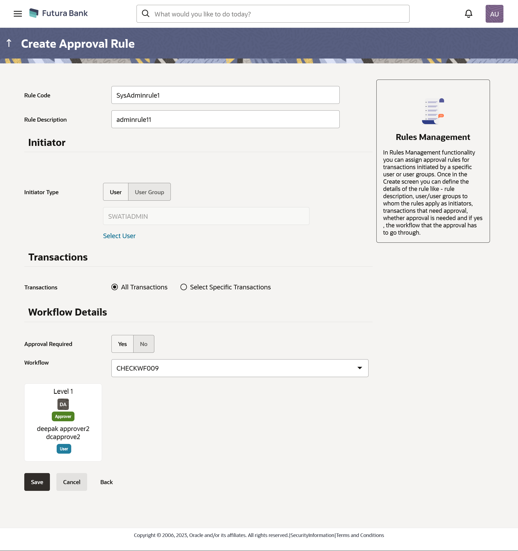Click the Futura Bank logo
Image resolution: width=518 pixels, height=551 pixels.
(59, 13)
